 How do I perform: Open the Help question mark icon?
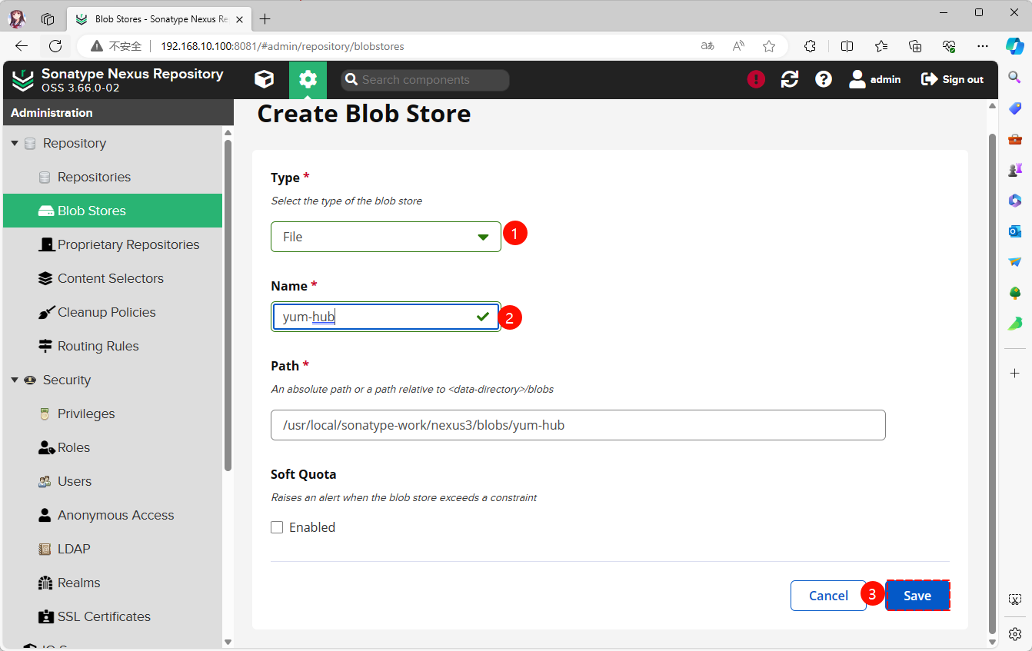(x=824, y=79)
